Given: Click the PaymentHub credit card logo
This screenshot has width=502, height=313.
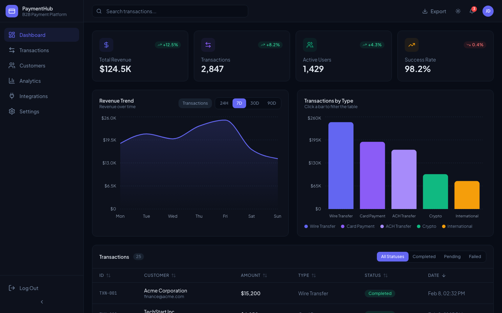Looking at the screenshot, I should pos(12,11).
